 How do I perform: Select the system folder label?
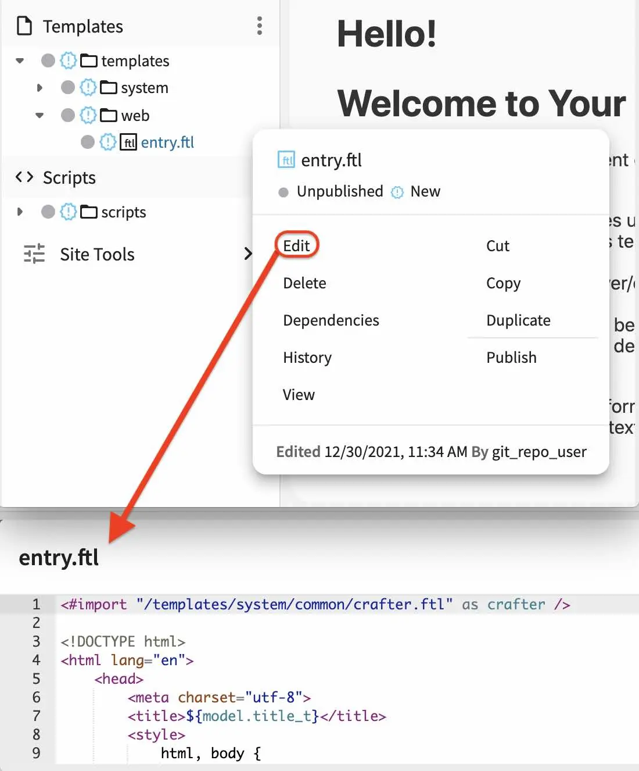click(145, 88)
